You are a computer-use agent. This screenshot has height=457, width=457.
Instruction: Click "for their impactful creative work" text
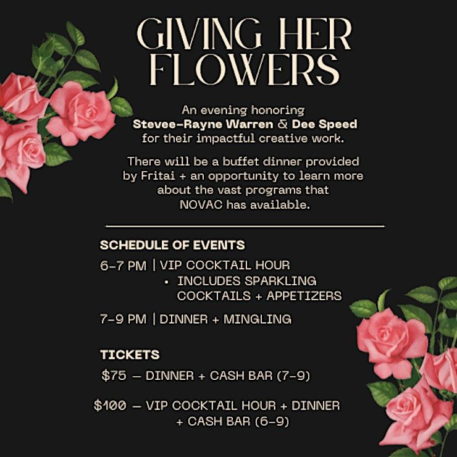click(x=245, y=137)
